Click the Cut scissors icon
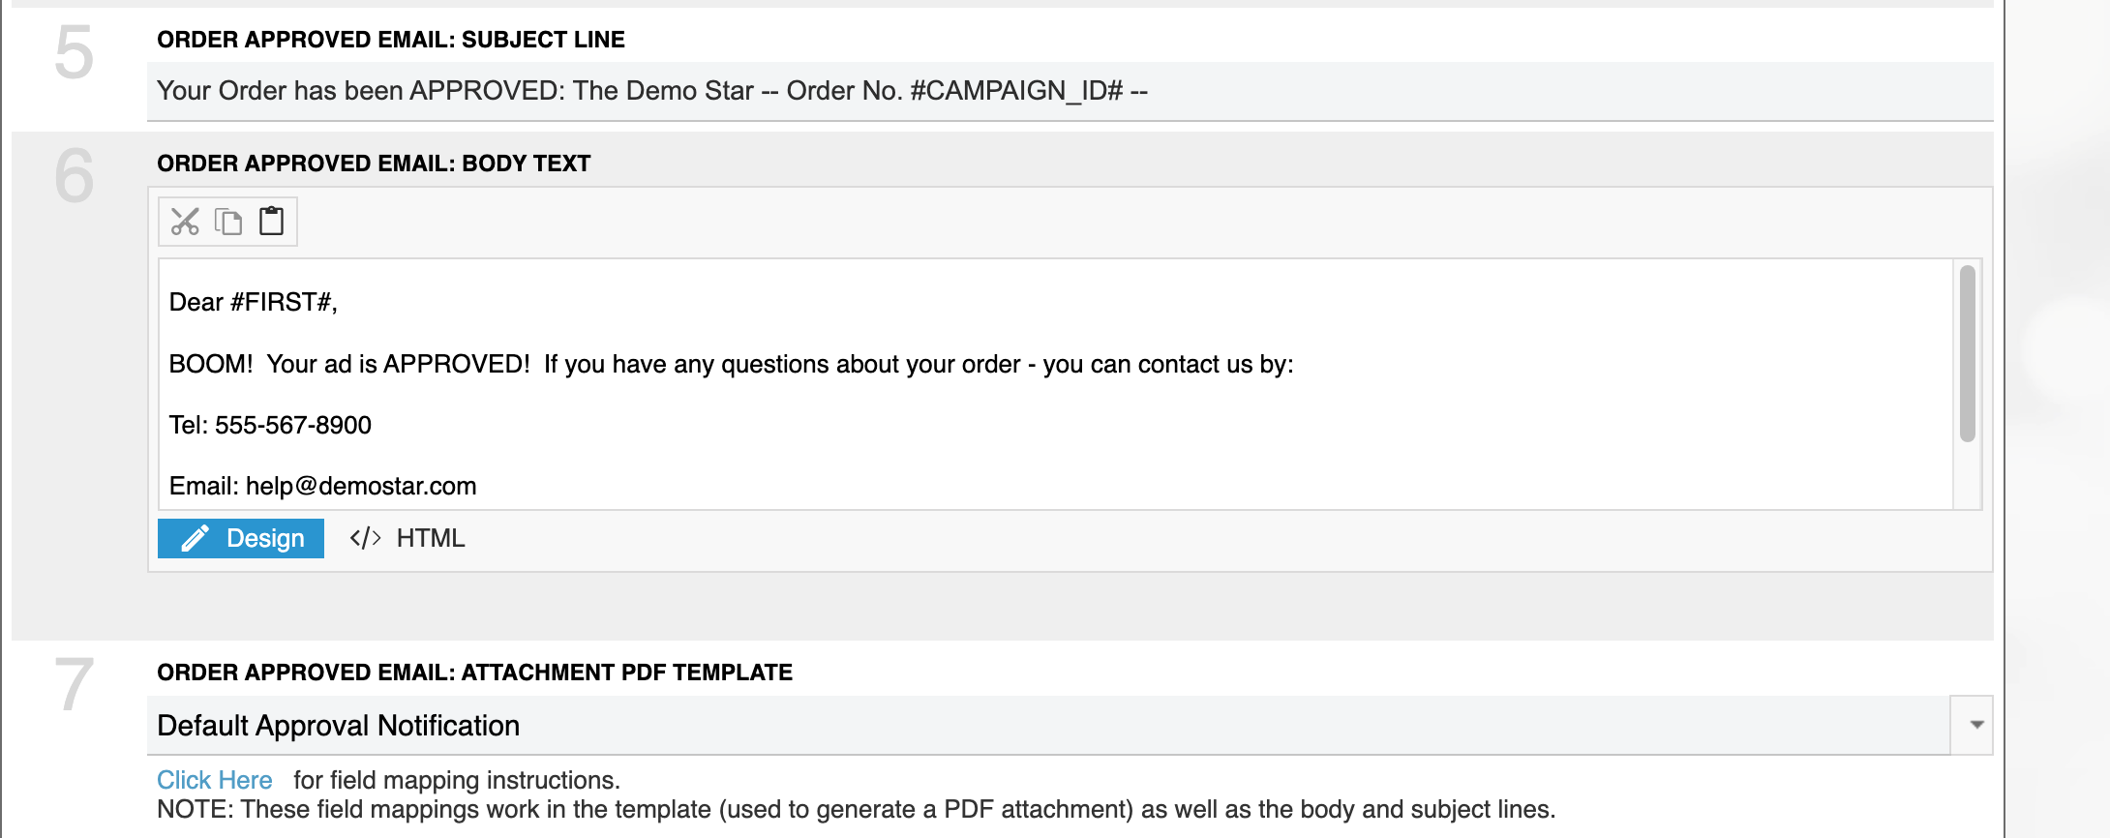 click(x=185, y=222)
